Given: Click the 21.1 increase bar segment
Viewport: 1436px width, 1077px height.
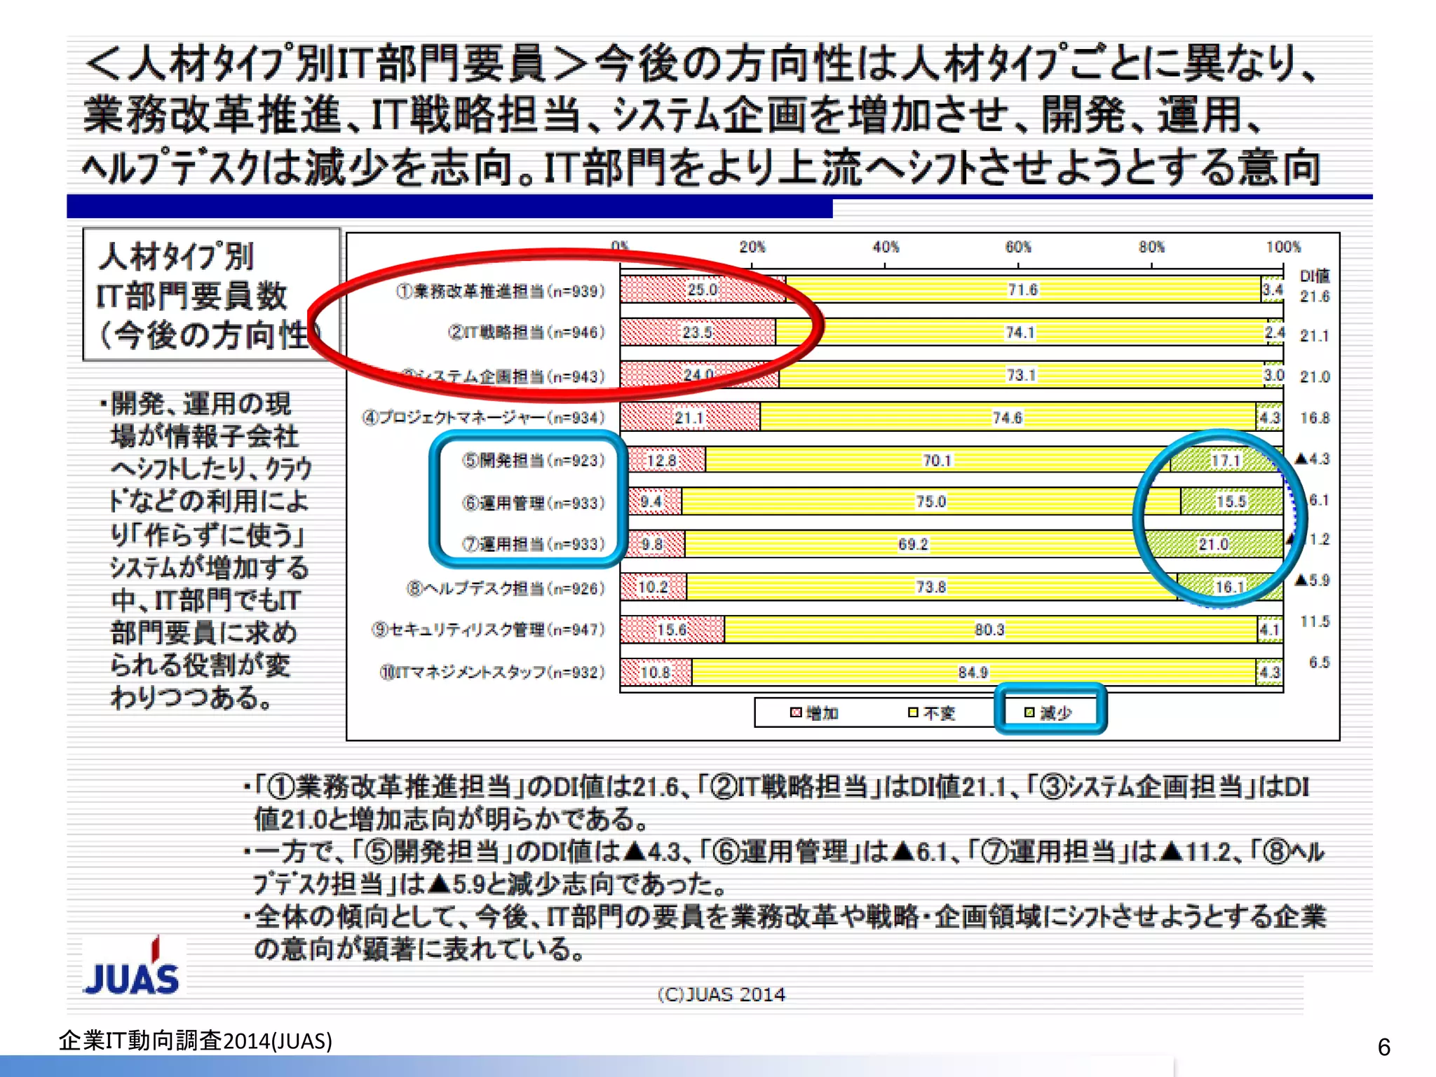Looking at the screenshot, I should (x=690, y=417).
